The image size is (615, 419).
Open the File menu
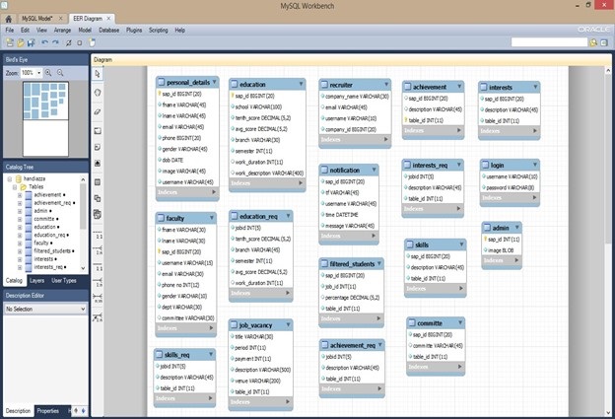tap(10, 31)
